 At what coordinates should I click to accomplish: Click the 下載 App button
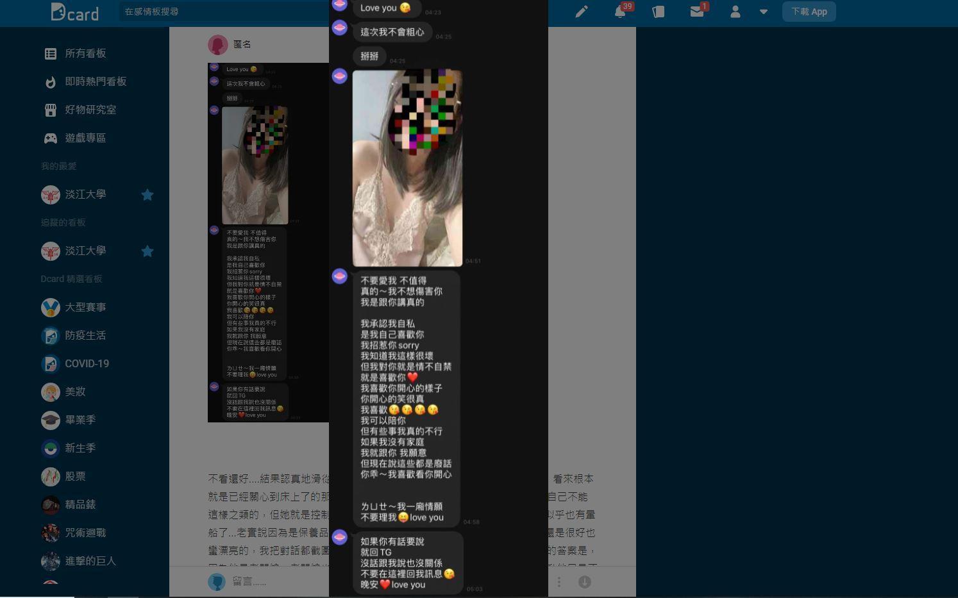[x=809, y=12]
